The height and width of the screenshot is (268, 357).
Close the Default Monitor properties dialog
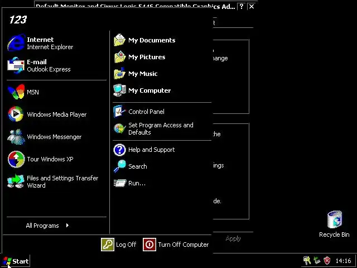252,7
